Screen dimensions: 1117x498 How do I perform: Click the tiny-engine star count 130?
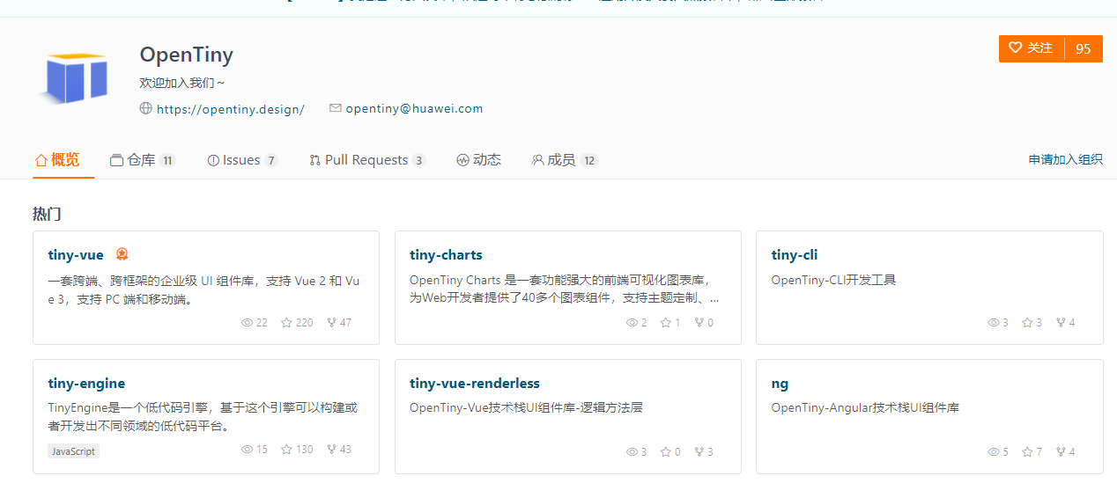tap(305, 450)
